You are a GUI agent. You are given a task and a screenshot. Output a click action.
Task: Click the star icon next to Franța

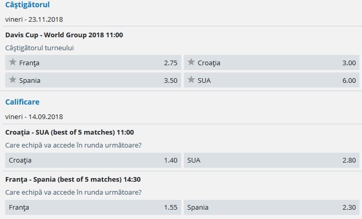pos(13,62)
